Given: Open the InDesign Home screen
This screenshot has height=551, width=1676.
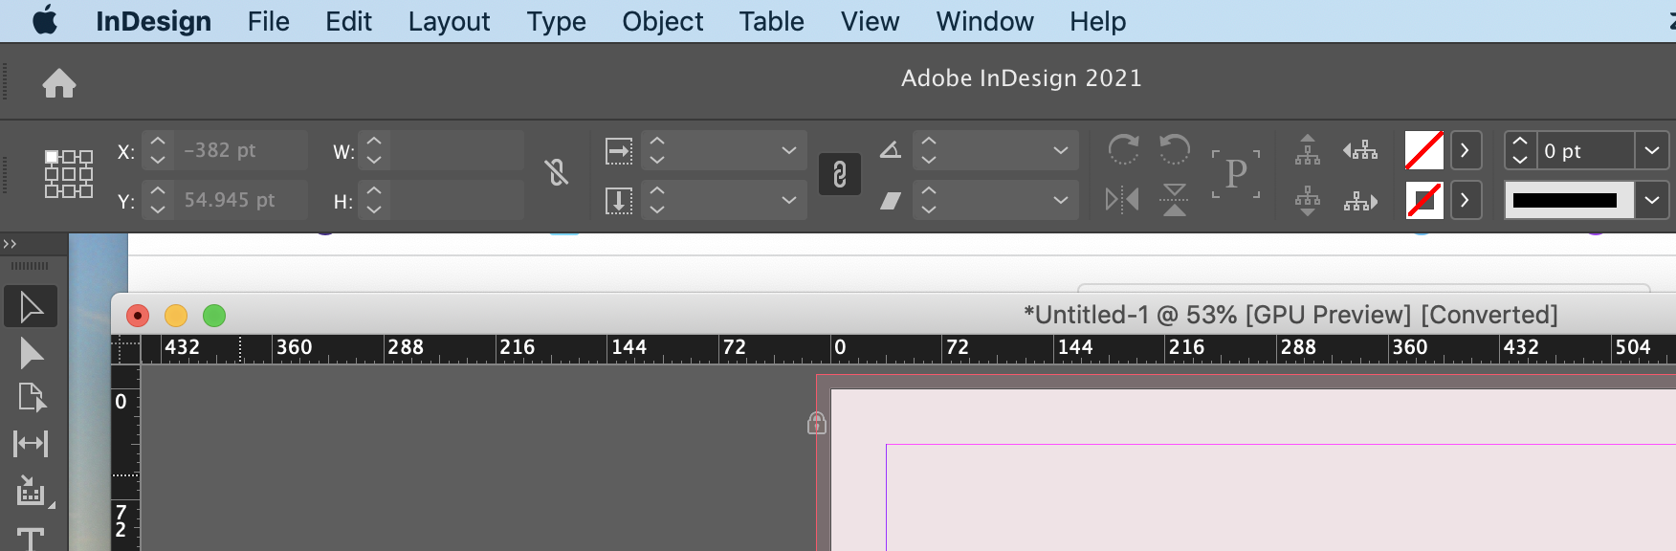Looking at the screenshot, I should (60, 83).
